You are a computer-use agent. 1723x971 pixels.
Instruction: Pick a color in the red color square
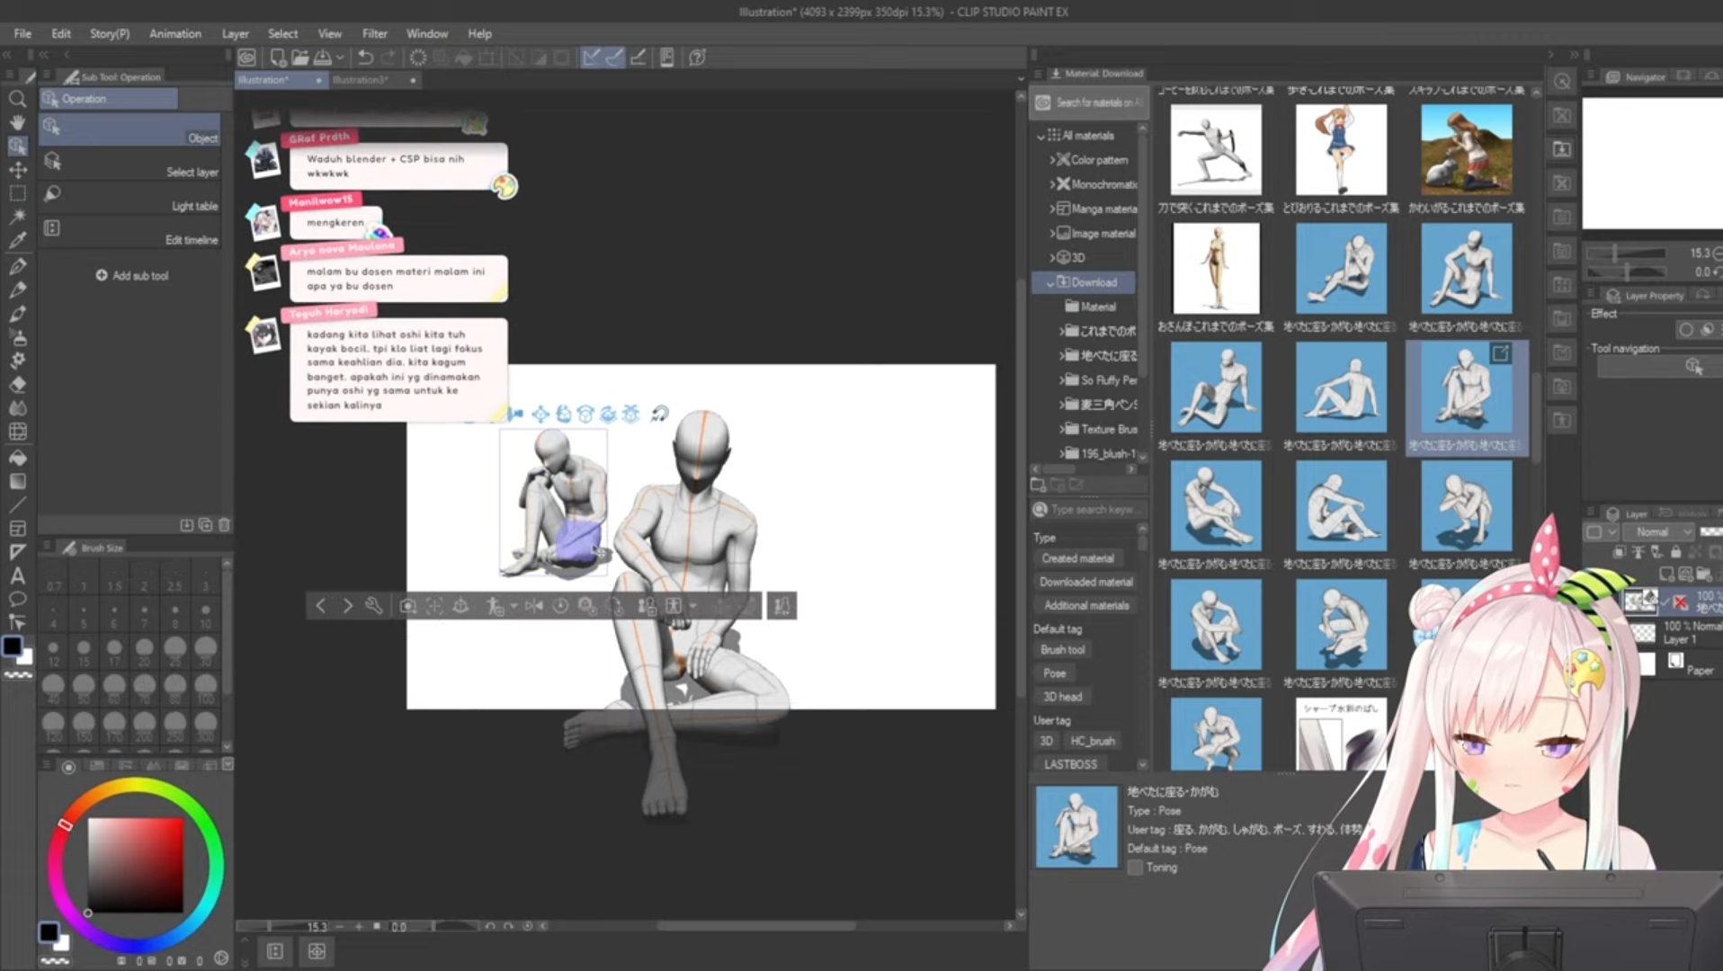tap(135, 865)
